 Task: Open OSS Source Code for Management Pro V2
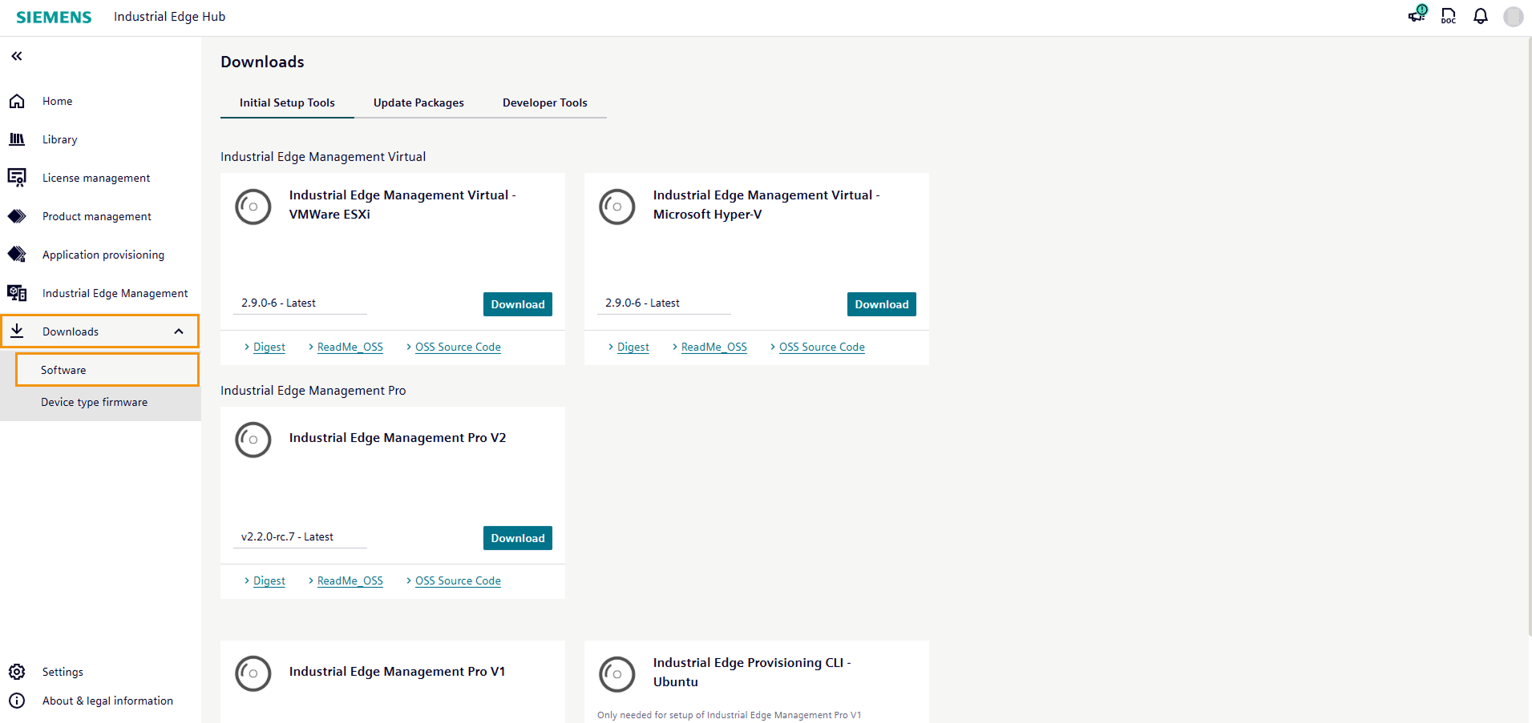458,580
